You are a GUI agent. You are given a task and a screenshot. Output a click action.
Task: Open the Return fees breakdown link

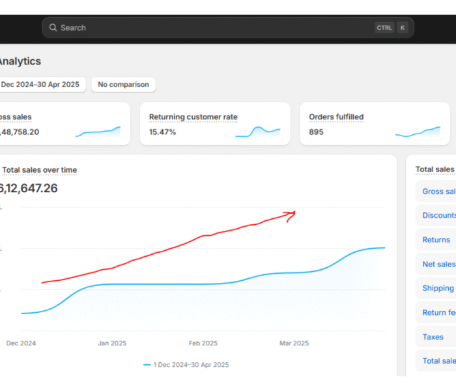pos(436,312)
